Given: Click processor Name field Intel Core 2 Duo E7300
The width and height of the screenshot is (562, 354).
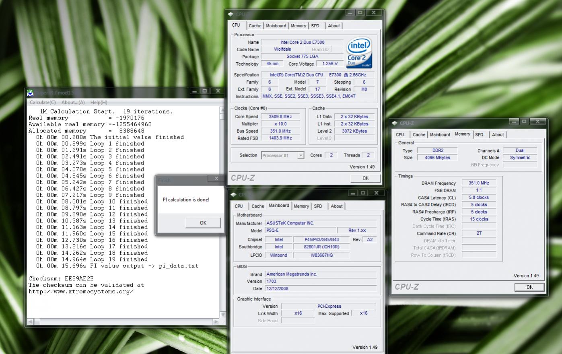Looking at the screenshot, I should [302, 42].
